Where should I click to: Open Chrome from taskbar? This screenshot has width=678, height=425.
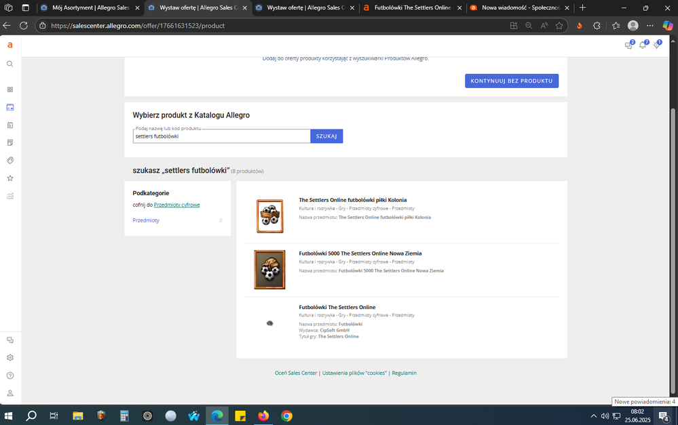coord(286,416)
